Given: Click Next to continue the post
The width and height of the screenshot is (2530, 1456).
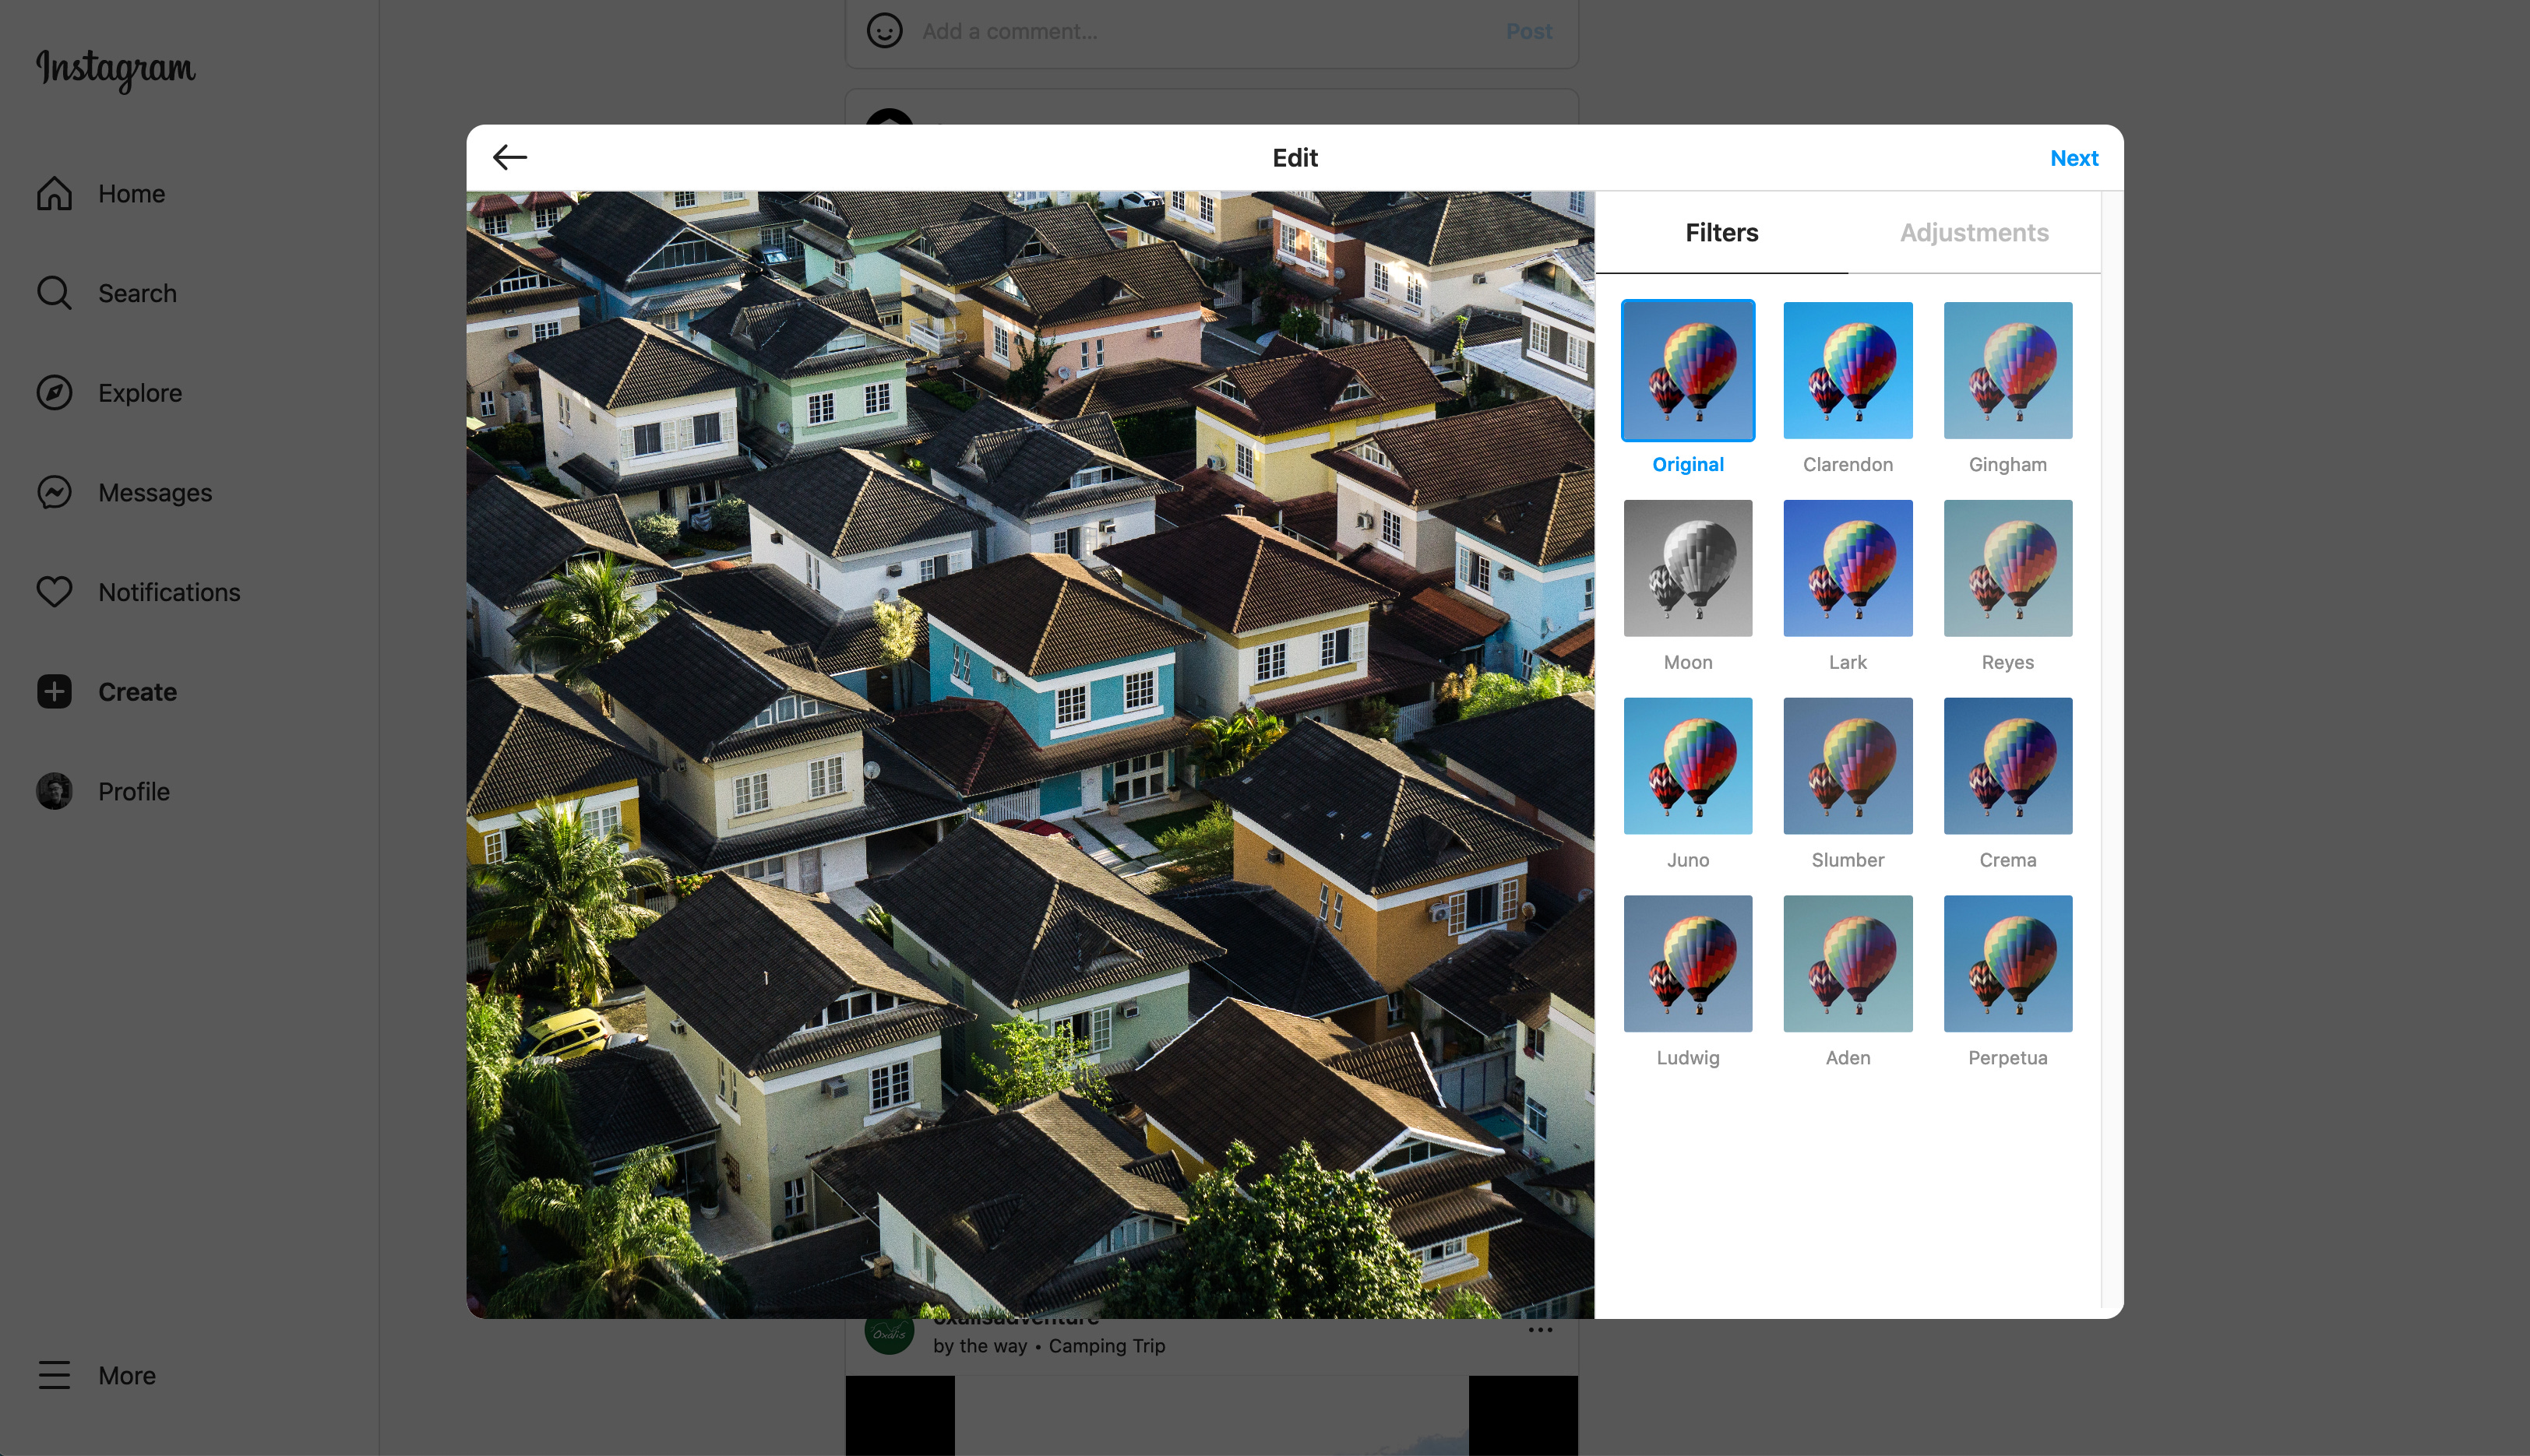Looking at the screenshot, I should coord(2073,158).
